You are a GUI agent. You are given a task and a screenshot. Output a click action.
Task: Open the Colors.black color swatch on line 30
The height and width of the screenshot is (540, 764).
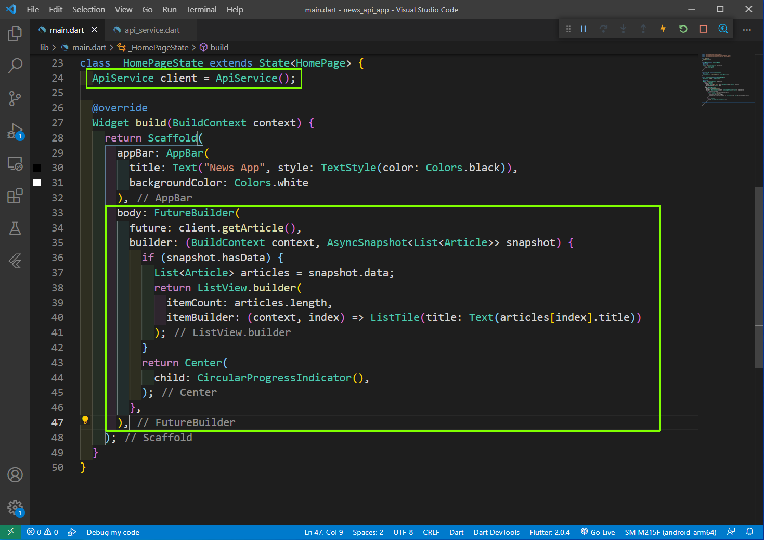click(x=37, y=168)
